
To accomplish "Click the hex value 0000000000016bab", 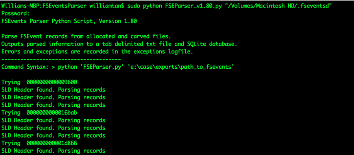I will [x=52, y=113].
